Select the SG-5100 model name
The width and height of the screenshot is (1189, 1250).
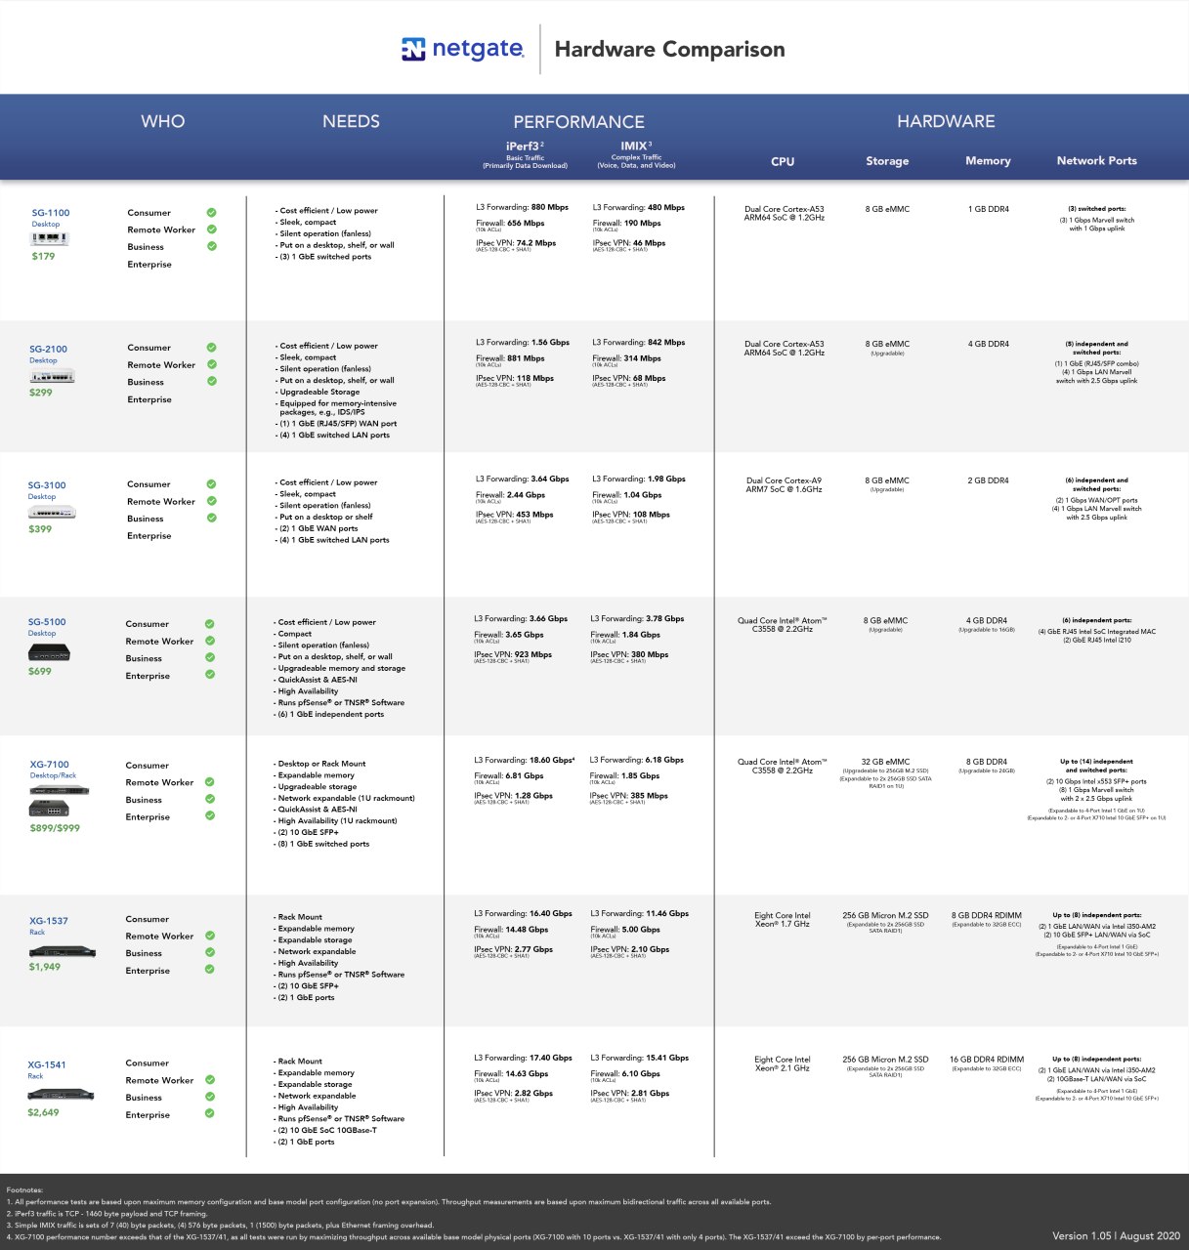[47, 622]
